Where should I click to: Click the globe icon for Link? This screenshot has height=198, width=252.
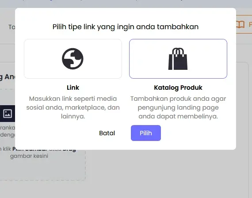[73, 59]
